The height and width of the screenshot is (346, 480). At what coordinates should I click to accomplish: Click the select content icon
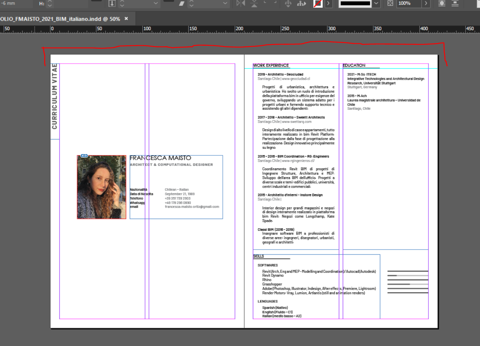coord(288,4)
